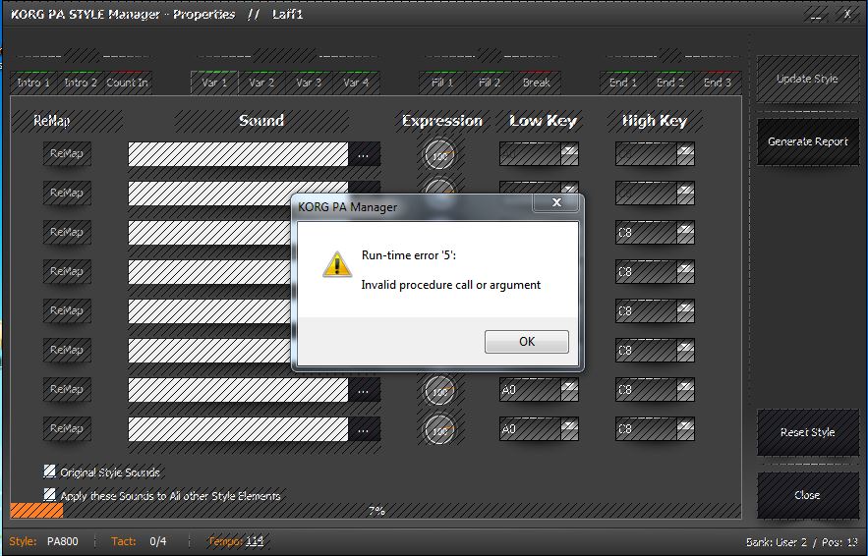Click the 'PA800' style value in status bar
This screenshot has height=556, width=868.
coord(63,541)
